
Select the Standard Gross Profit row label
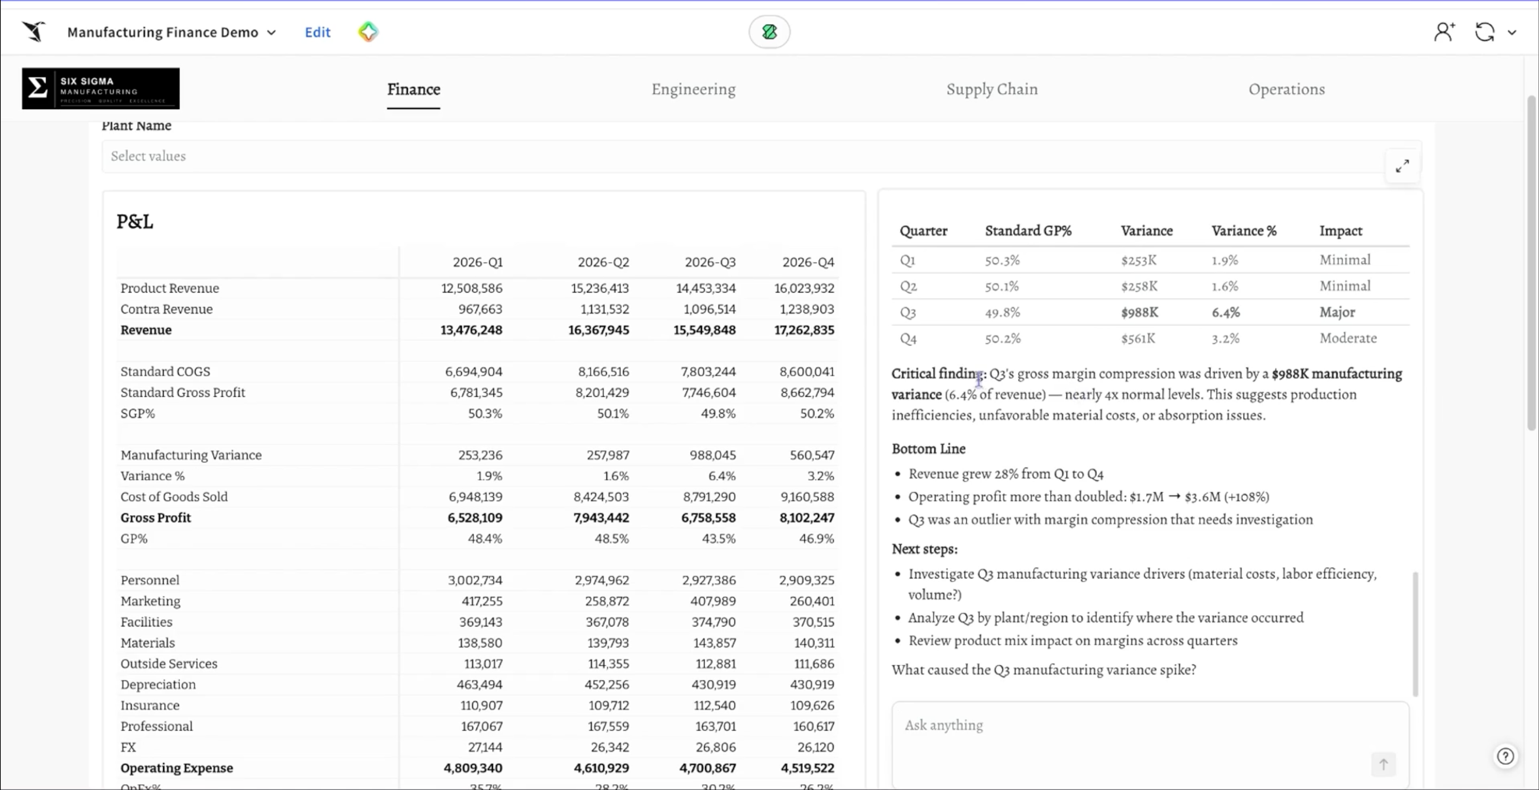(182, 393)
